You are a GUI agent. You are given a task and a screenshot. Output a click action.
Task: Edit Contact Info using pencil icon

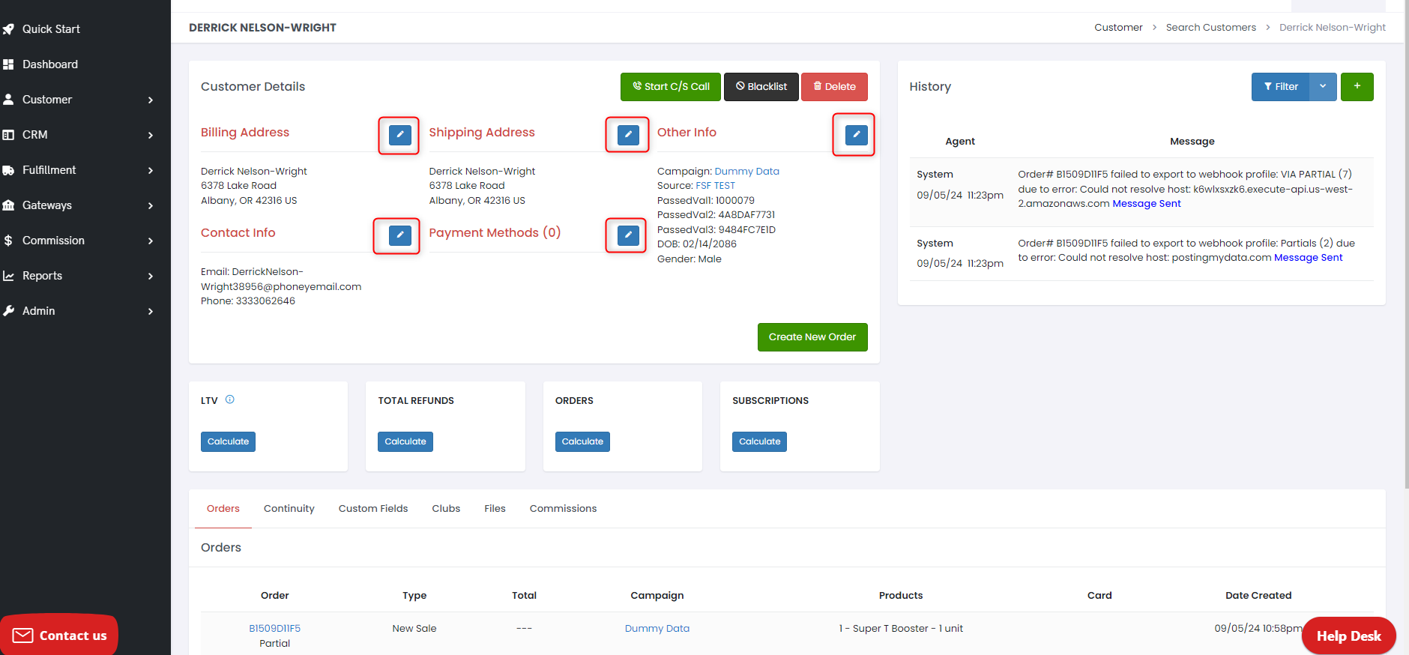(x=399, y=235)
